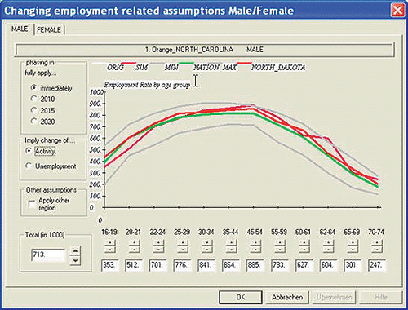408x310 pixels.
Task: Close the dialog with the X button
Action: point(397,11)
